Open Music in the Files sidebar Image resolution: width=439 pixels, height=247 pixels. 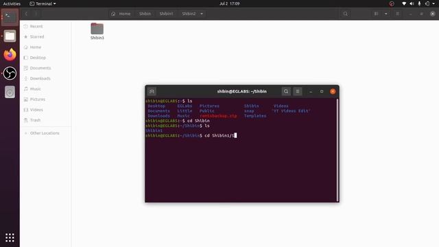pyautogui.click(x=46, y=89)
